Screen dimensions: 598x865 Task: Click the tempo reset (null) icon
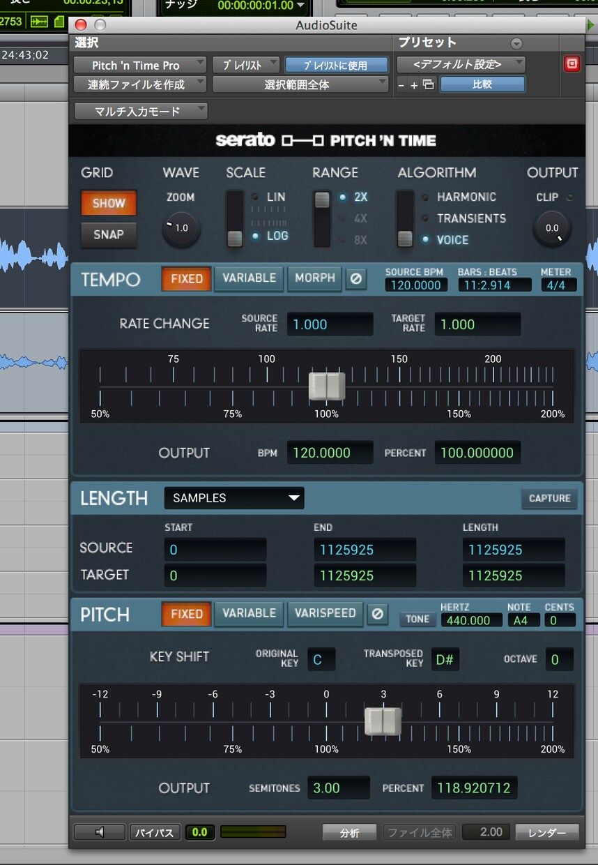tap(355, 278)
